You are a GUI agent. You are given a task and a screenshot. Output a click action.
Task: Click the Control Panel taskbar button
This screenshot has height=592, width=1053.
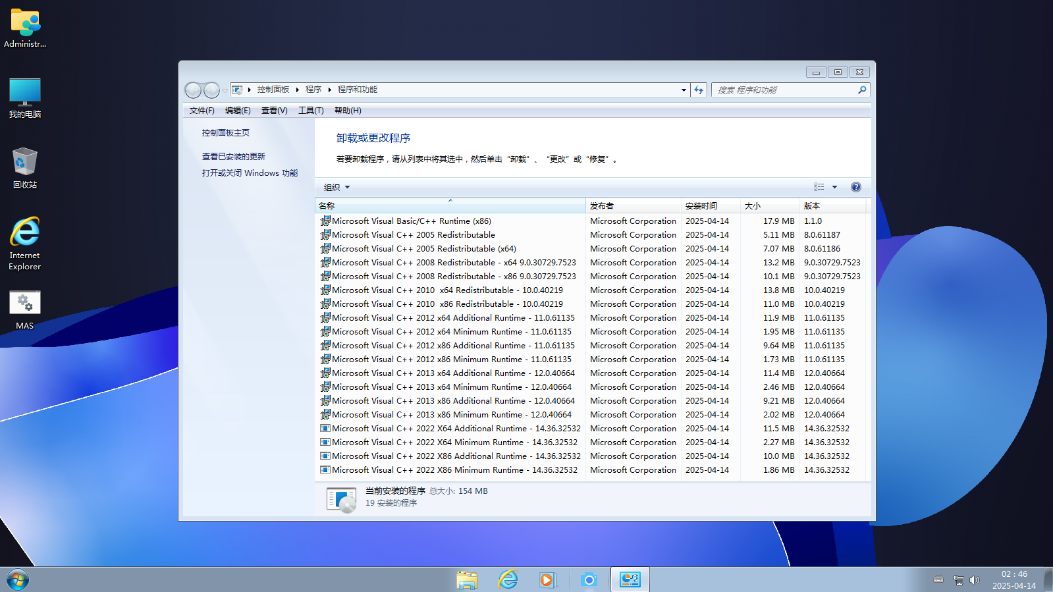tap(630, 579)
